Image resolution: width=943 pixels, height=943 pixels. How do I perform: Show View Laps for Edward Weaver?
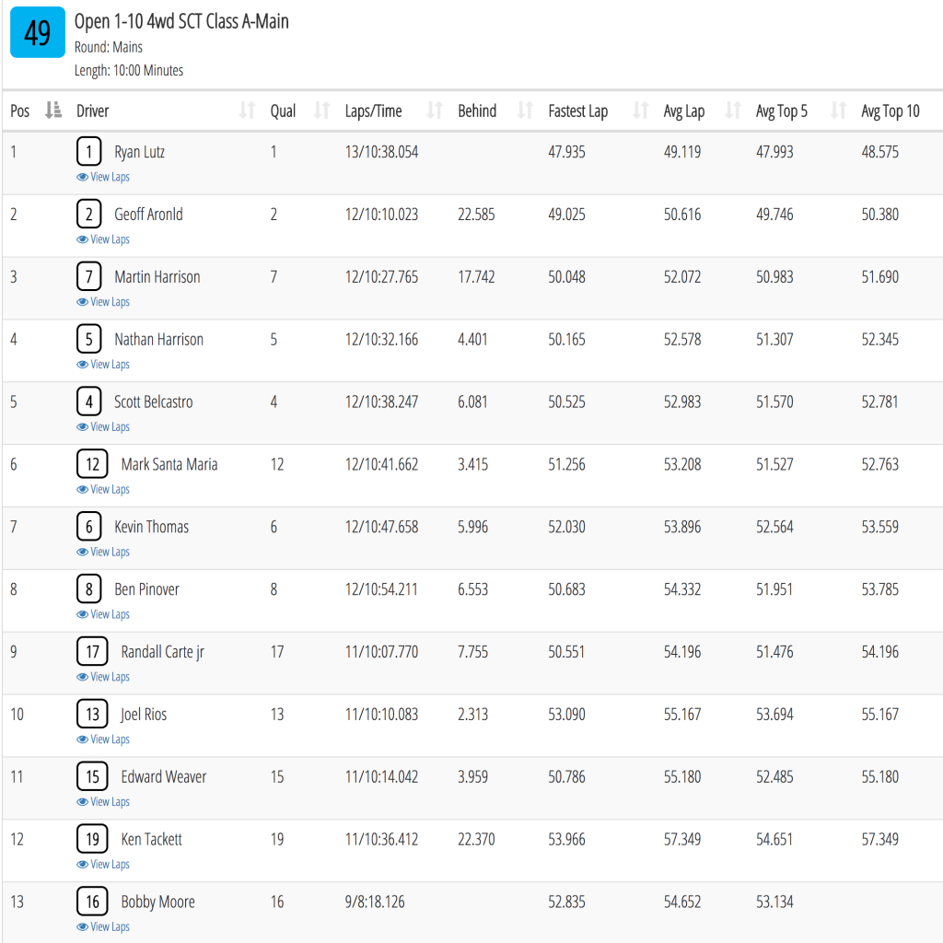(x=103, y=802)
